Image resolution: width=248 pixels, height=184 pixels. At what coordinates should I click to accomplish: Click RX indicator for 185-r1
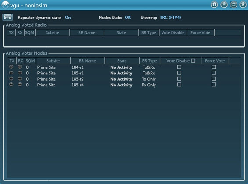tap(20, 73)
